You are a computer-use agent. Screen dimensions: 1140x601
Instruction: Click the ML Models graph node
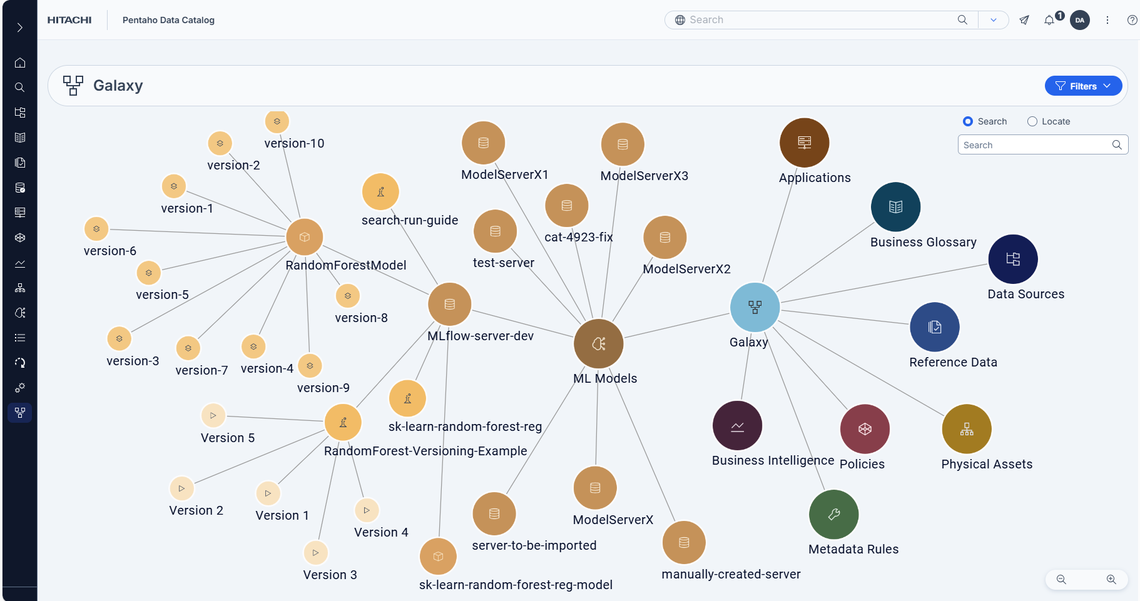coord(599,344)
